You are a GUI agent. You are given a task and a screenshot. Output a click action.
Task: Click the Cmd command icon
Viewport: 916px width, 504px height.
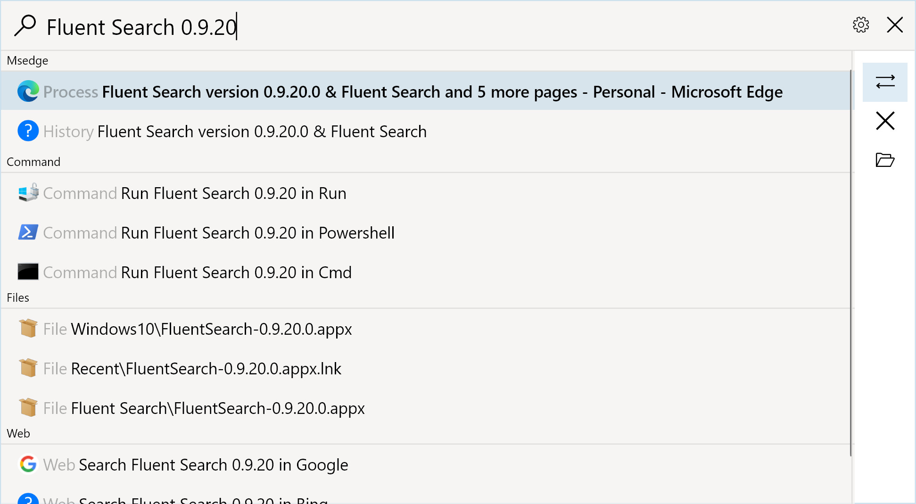click(x=28, y=272)
